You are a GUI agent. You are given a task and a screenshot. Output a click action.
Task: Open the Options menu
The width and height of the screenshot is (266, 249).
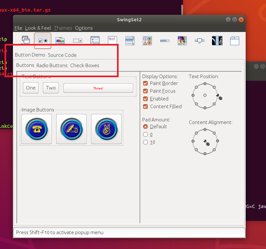point(84,28)
